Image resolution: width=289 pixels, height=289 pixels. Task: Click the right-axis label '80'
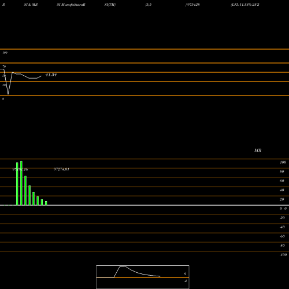coord(282,172)
